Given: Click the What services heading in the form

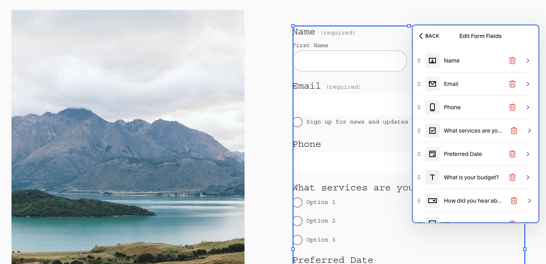Looking at the screenshot, I should (352, 188).
